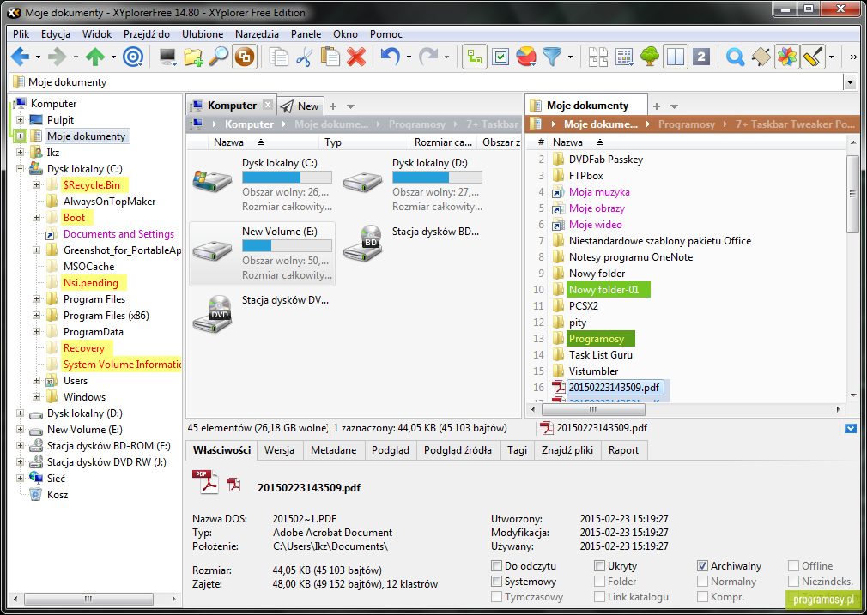Toggle the Folder attribute checkbox

[599, 582]
